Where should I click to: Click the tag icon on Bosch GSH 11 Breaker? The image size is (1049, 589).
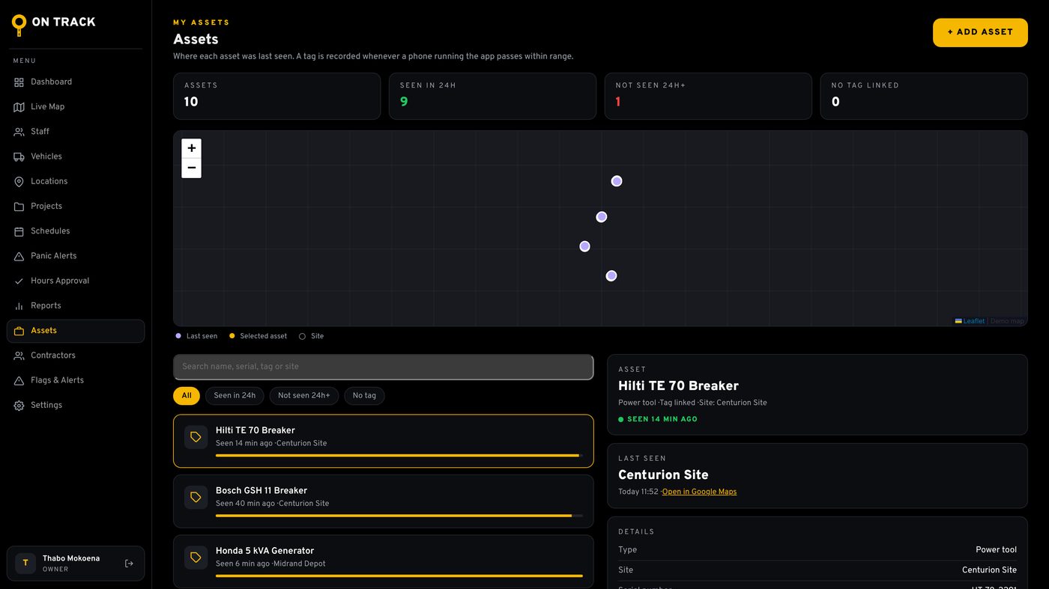point(196,497)
